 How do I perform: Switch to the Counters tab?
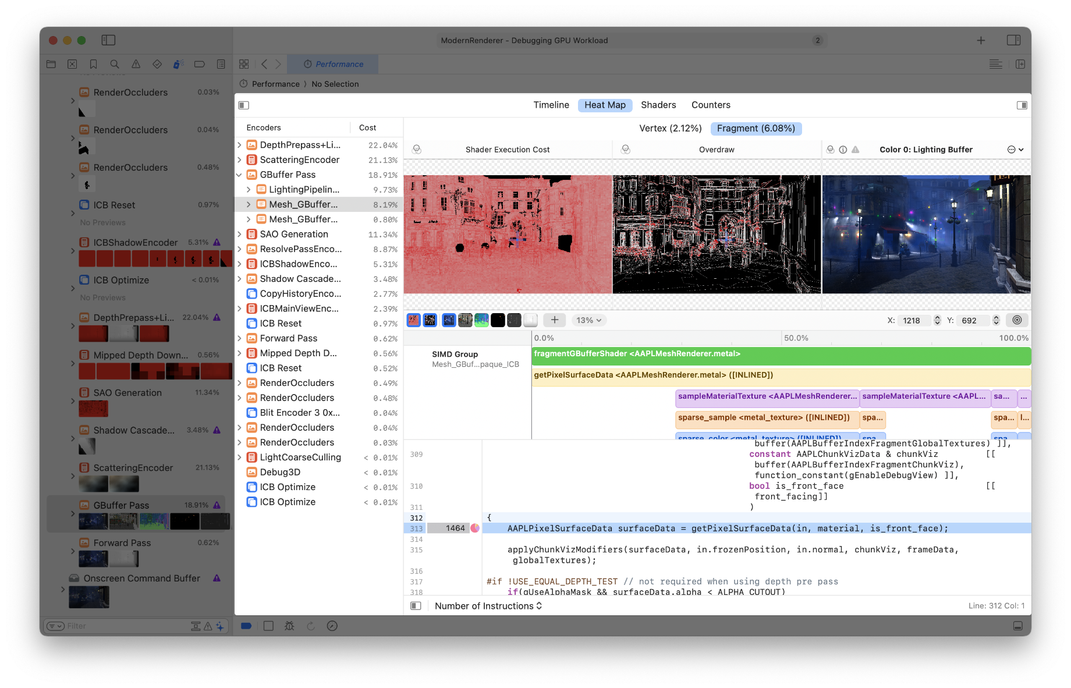(x=710, y=105)
